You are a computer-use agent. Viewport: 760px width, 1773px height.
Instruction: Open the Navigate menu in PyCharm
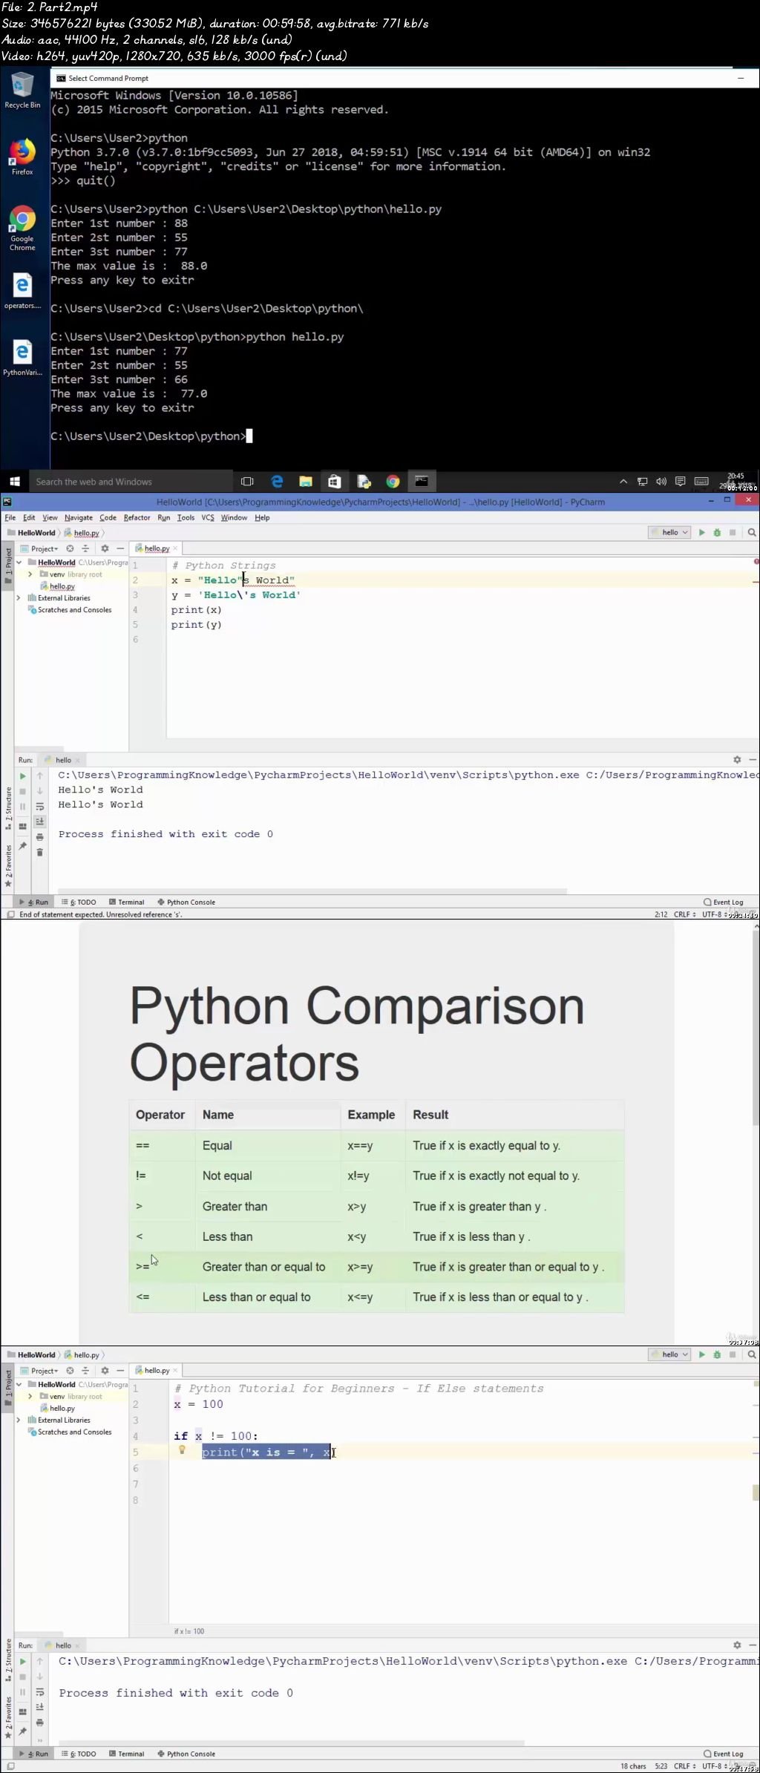[78, 517]
